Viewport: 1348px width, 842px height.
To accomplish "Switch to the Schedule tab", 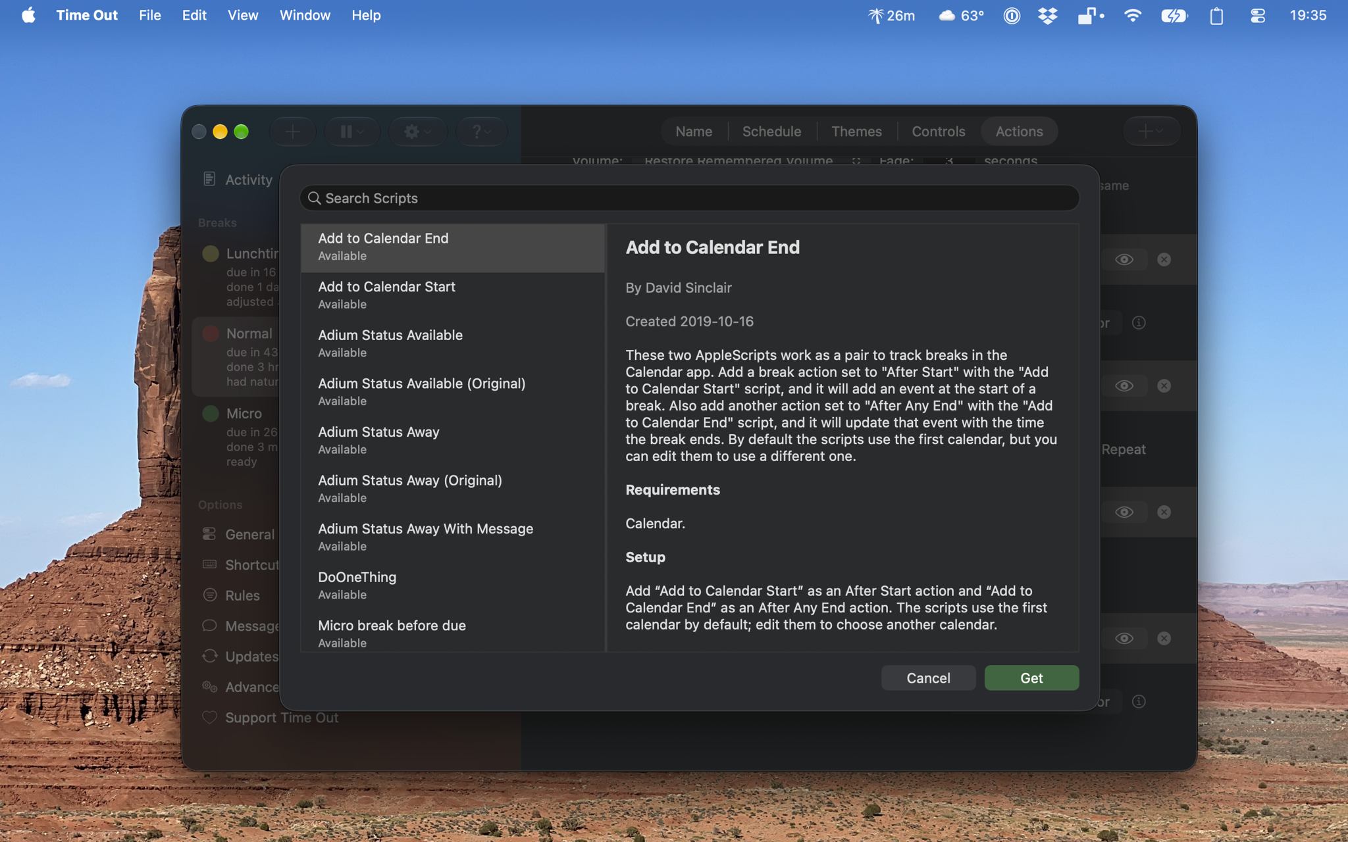I will [771, 132].
